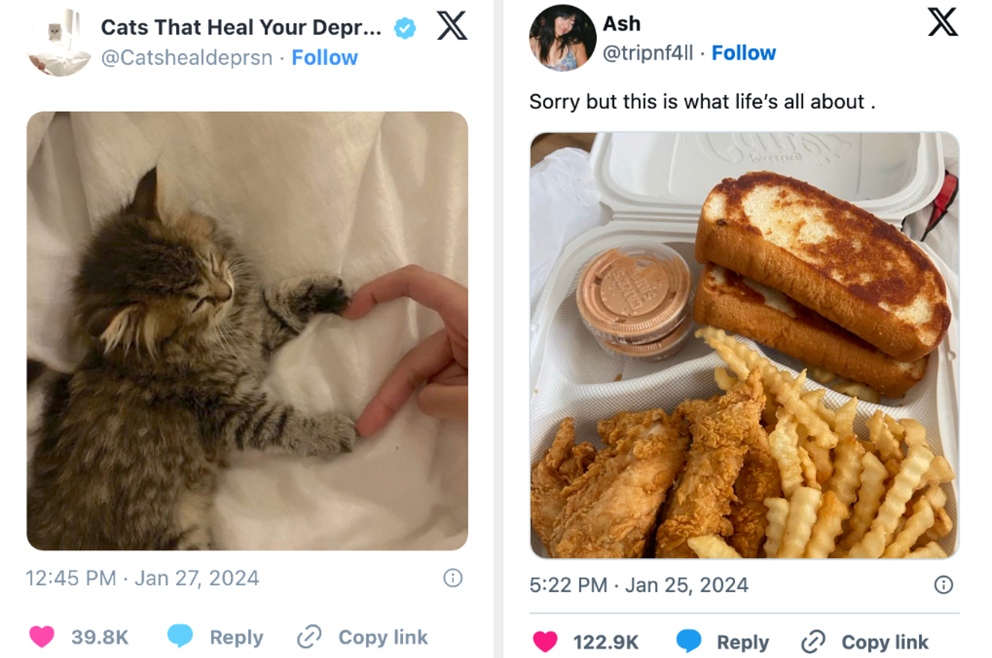The height and width of the screenshot is (658, 992).
Task: Follow the @tripnf4ll account
Action: click(x=744, y=53)
